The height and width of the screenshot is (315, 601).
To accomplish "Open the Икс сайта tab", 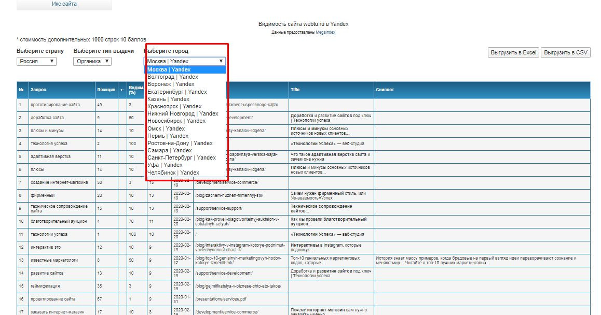I will tap(64, 4).
